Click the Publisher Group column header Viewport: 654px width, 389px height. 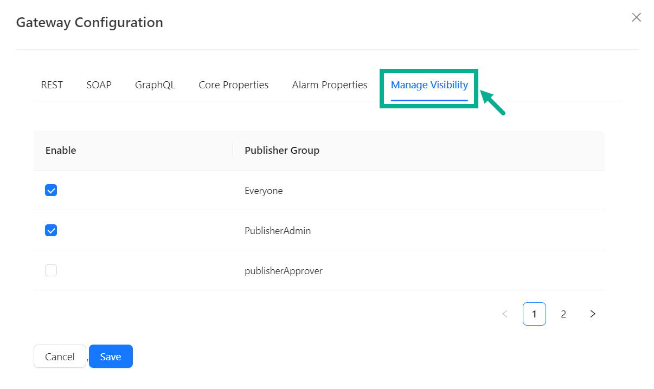(282, 151)
